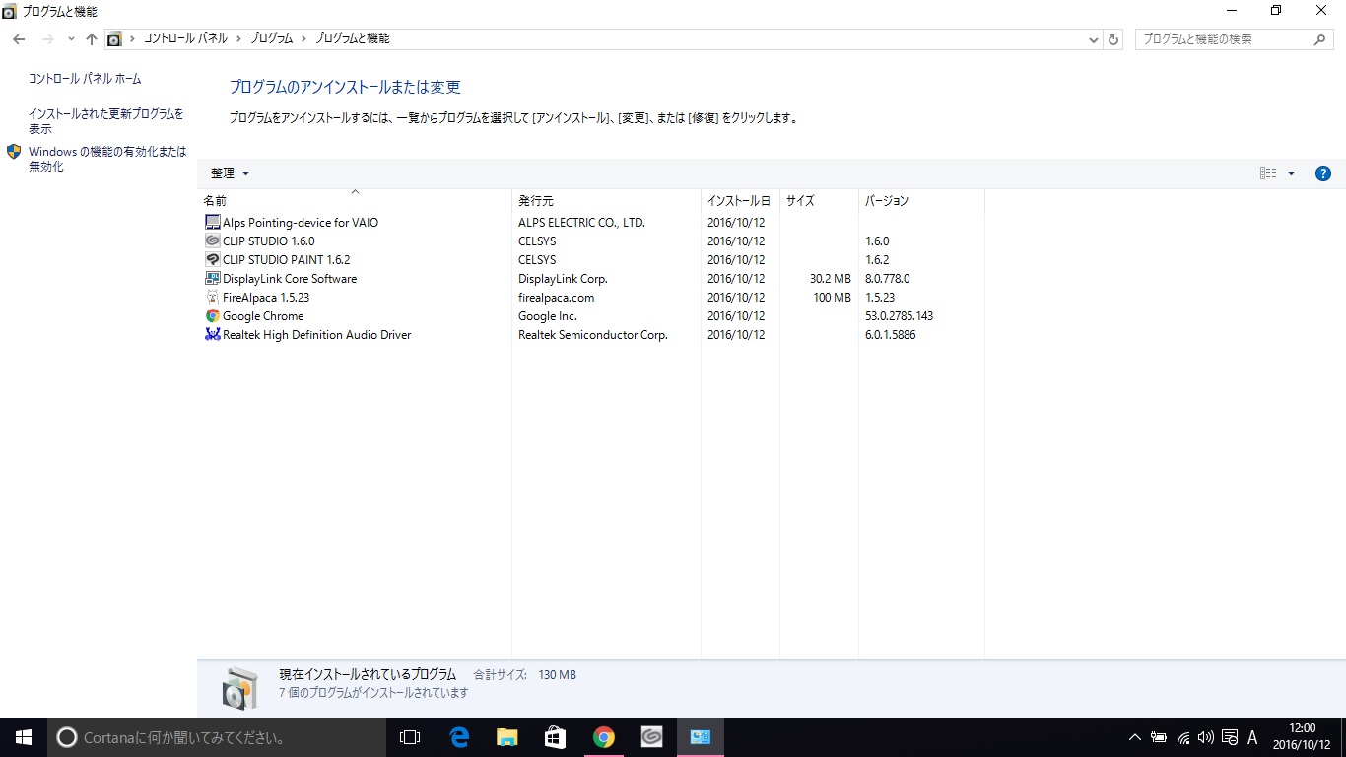Click the Realtek Audio Driver crab icon
This screenshot has height=757, width=1346.
click(x=213, y=335)
